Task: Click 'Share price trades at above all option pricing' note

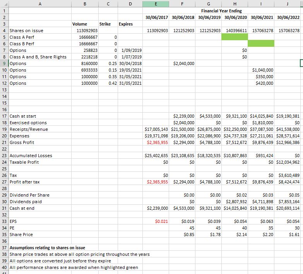Action: (80, 254)
